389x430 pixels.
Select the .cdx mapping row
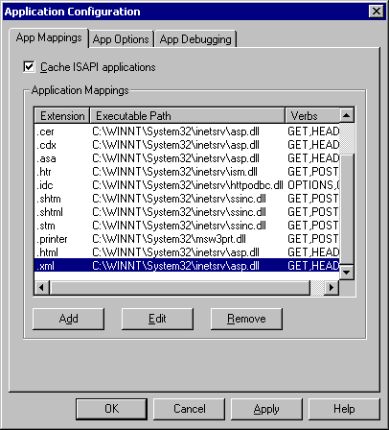pyautogui.click(x=187, y=145)
